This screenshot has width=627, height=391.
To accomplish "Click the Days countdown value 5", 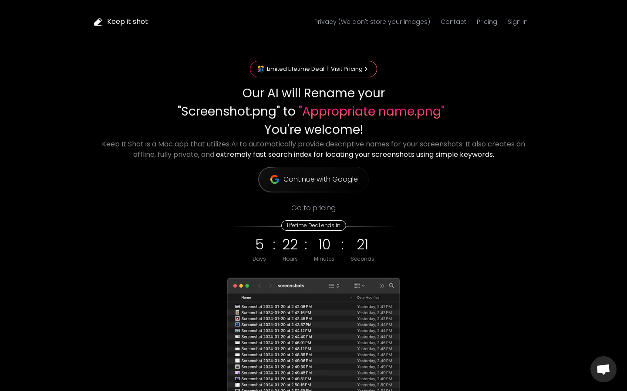I will (x=260, y=245).
